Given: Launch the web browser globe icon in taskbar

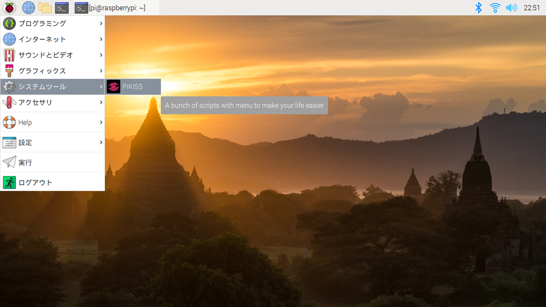Looking at the screenshot, I should point(28,7).
